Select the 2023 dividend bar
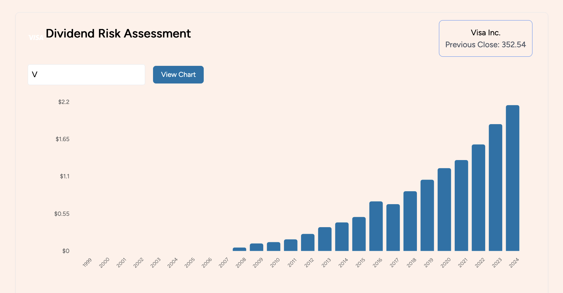The image size is (563, 293). [x=495, y=187]
